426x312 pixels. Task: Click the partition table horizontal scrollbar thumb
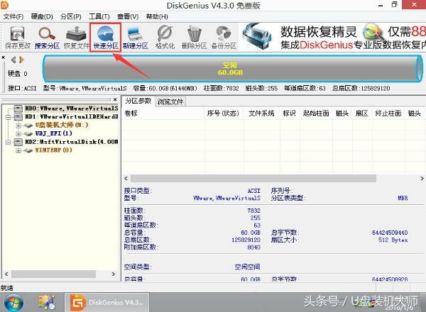pos(253,179)
